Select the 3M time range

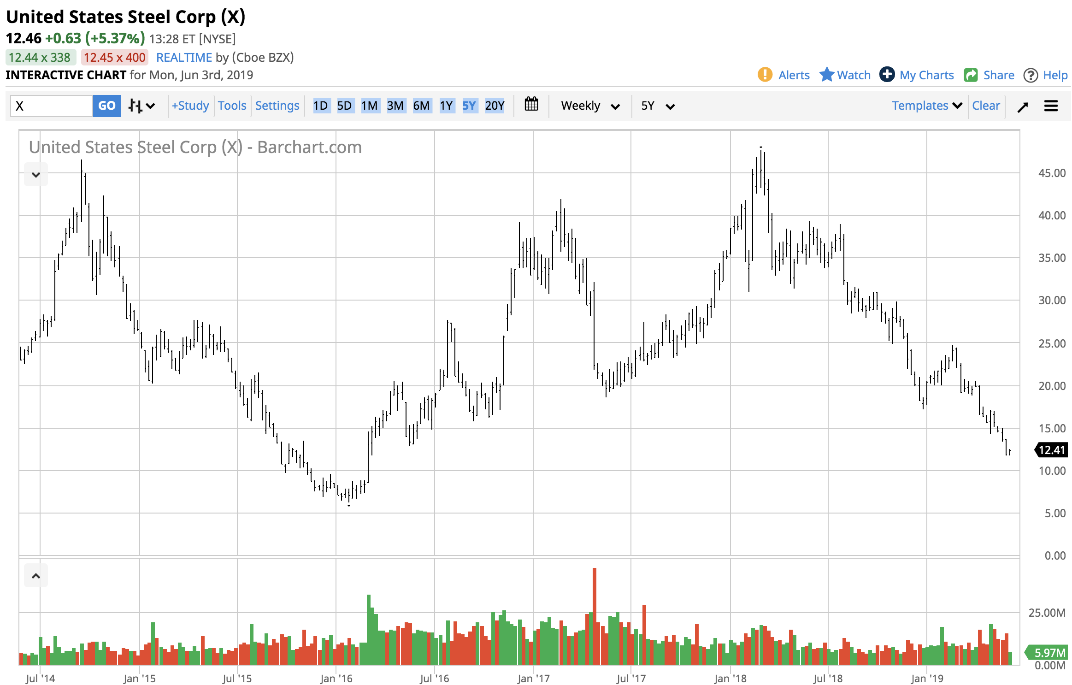coord(395,106)
